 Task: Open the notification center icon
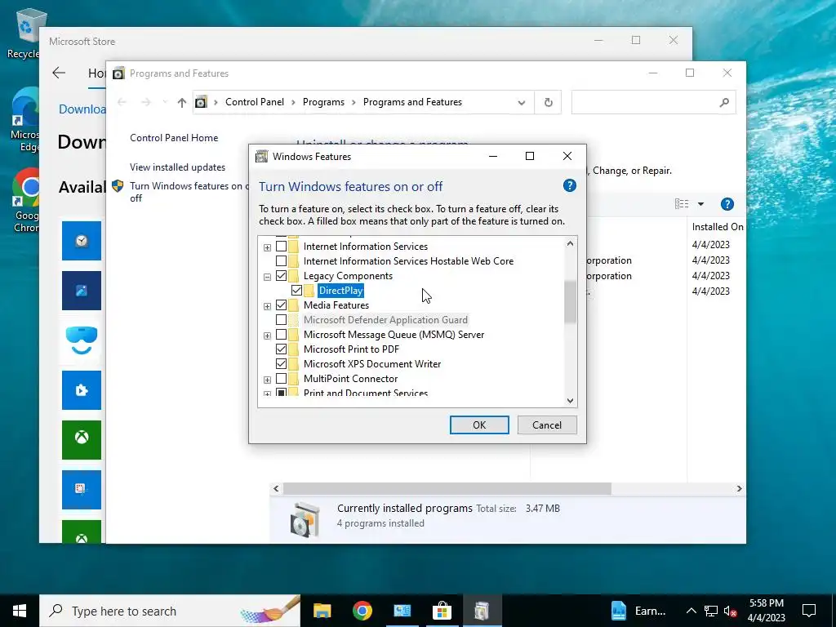click(x=809, y=611)
